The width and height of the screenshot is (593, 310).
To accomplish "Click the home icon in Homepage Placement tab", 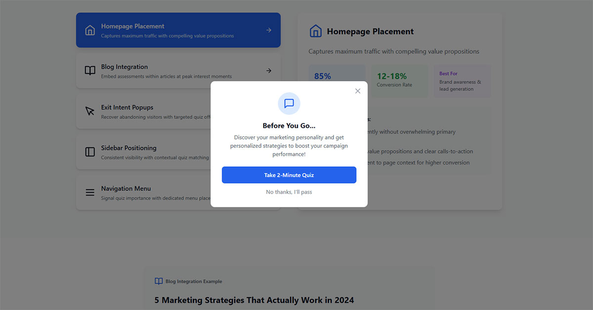I will tap(90, 31).
